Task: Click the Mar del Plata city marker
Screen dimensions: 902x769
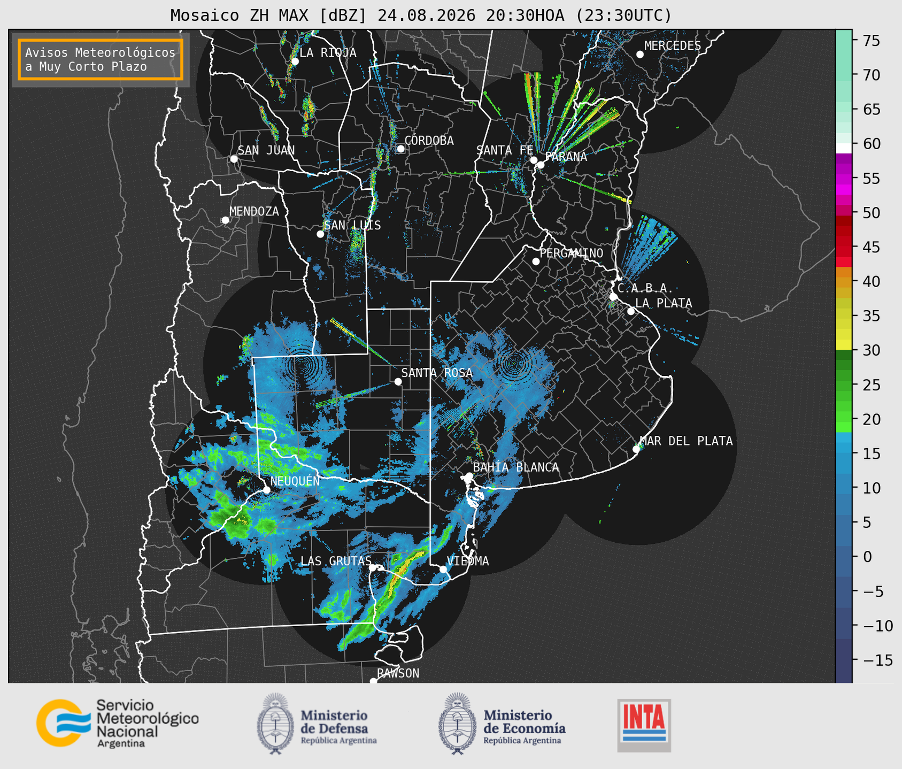Action: click(x=636, y=449)
